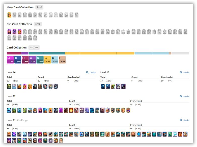Open the last card in Level 11 second row
197x147 pixels.
[x=61, y=140]
